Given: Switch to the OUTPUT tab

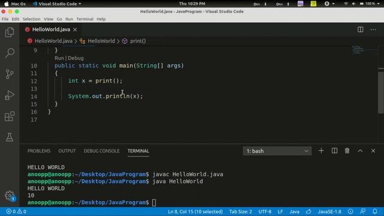Looking at the screenshot, I should 67,151.
